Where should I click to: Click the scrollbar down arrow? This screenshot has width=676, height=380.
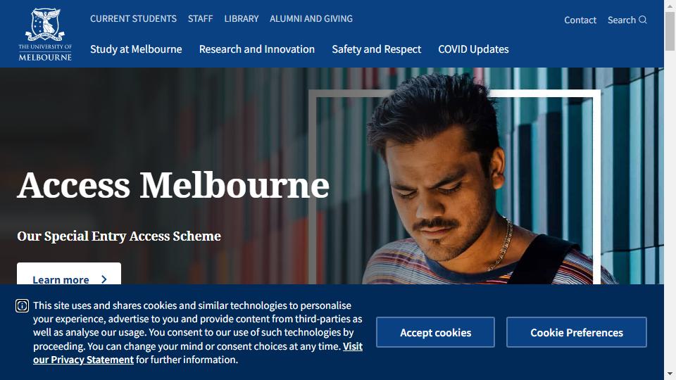pos(670,374)
